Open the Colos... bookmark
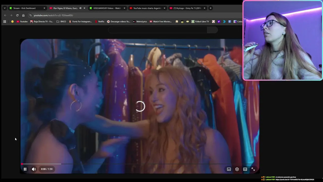This screenshot has height=182, width=323. coord(238,21)
